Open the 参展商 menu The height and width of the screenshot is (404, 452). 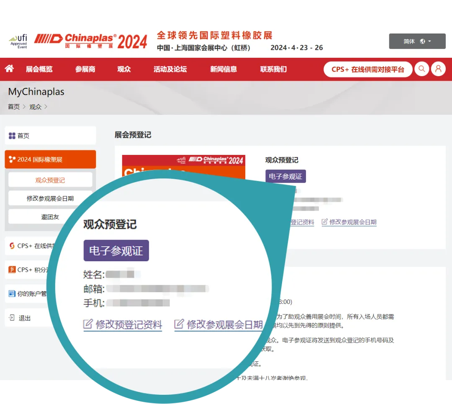click(x=85, y=69)
